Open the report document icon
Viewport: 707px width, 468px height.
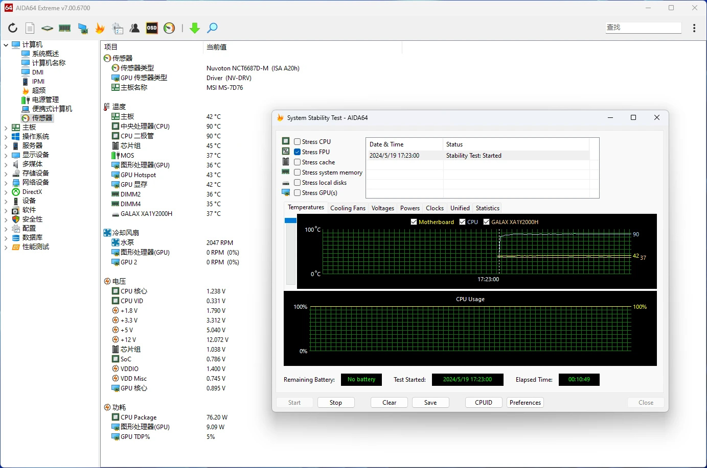[x=30, y=28]
